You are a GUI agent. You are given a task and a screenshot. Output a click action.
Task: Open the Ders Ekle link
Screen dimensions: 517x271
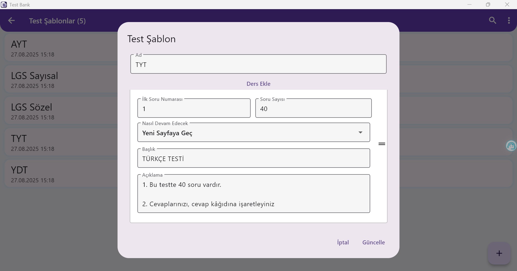point(258,84)
